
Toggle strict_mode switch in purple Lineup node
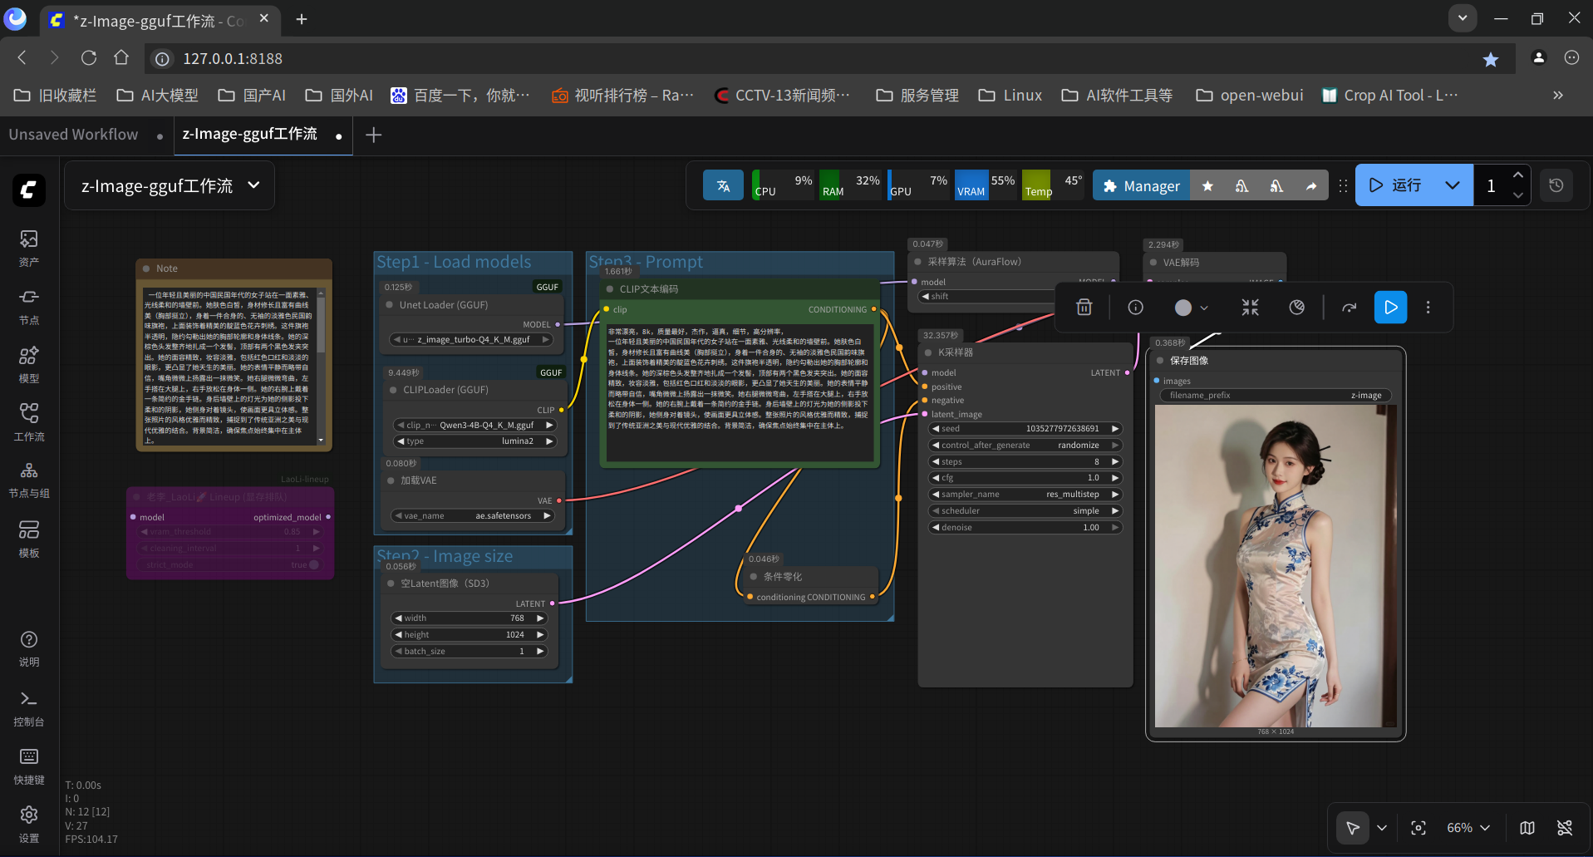coord(313,565)
